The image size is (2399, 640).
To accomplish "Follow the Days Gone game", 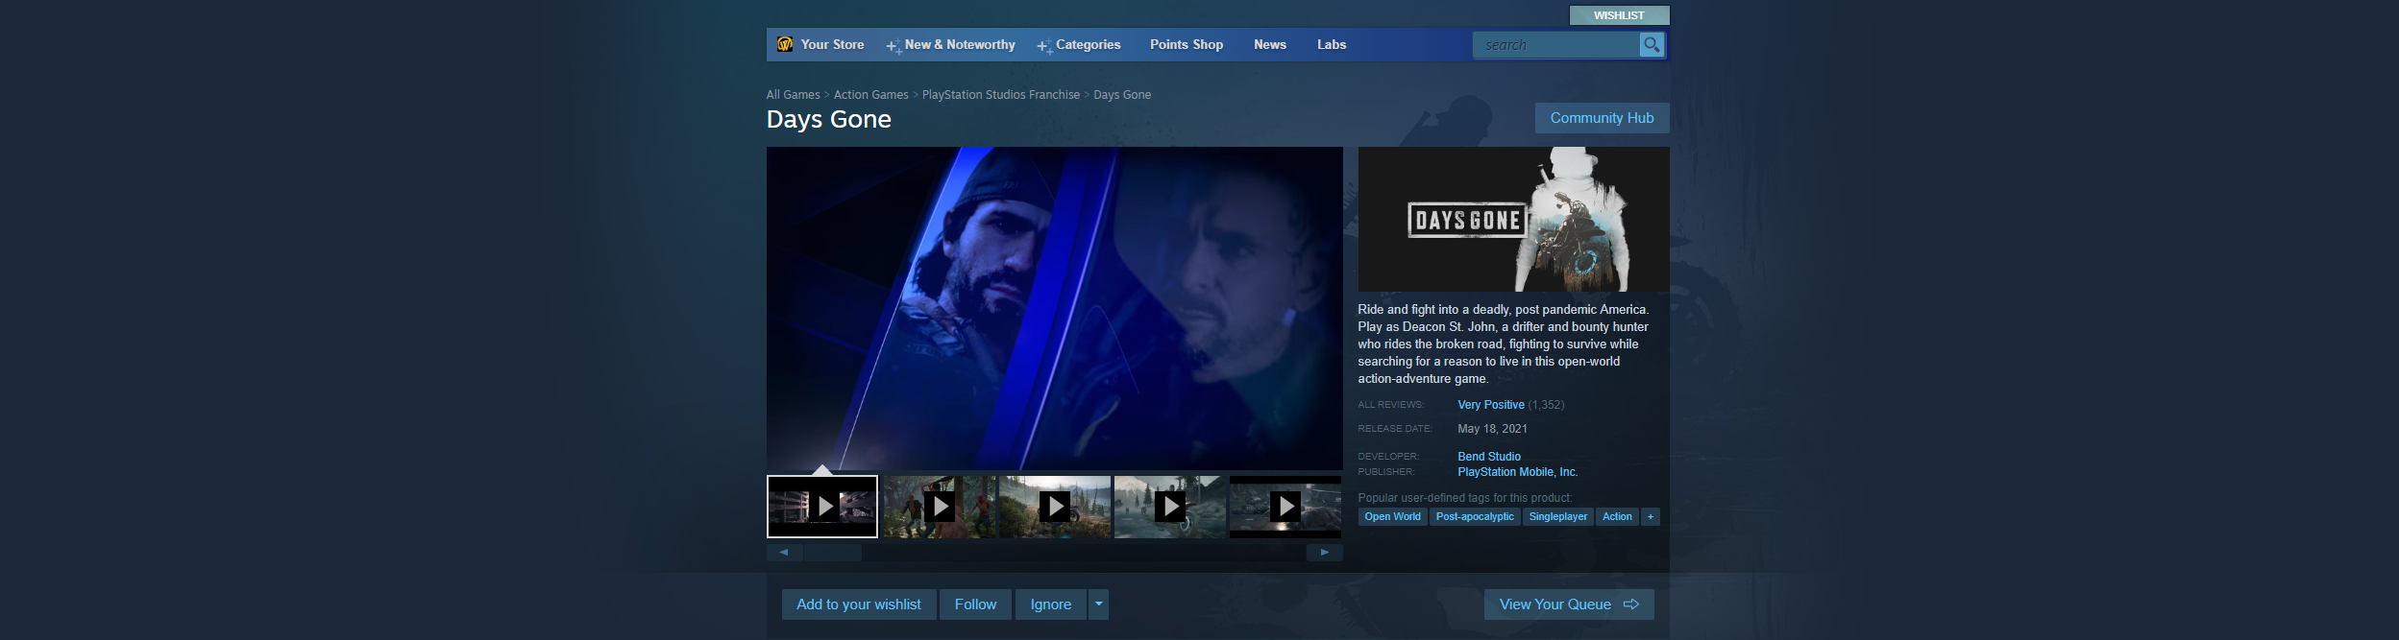I will point(975,604).
